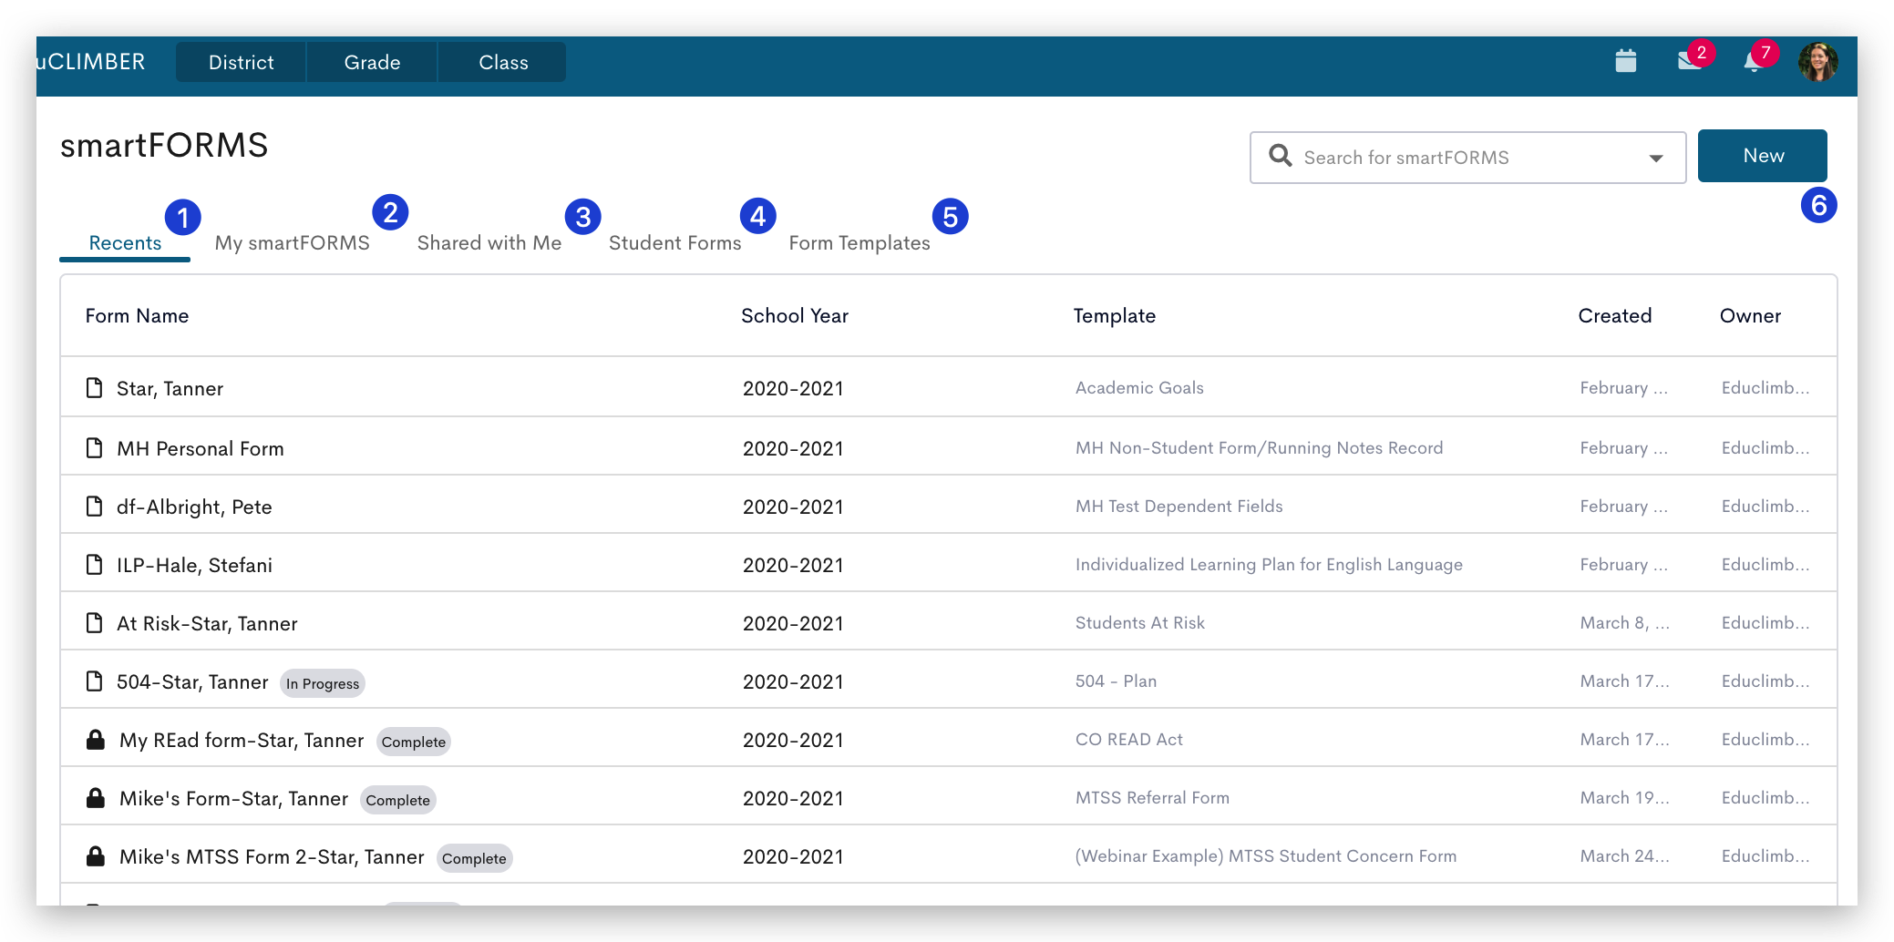Viewport: 1894px width, 942px height.
Task: Click Complete badge on Mike's MTSS Form 2
Action: [x=474, y=858]
